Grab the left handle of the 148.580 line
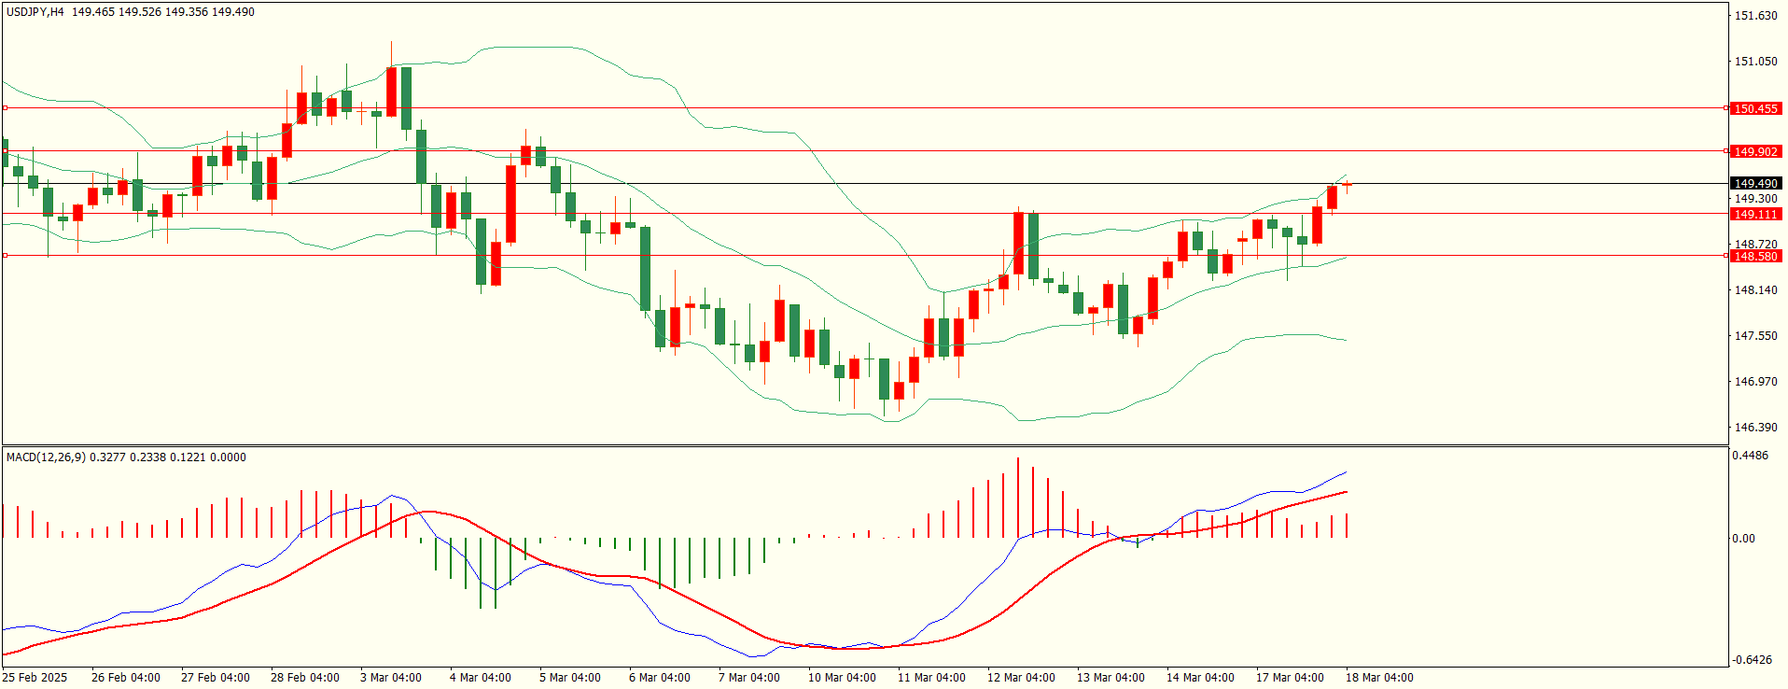The height and width of the screenshot is (689, 1788). pos(5,255)
